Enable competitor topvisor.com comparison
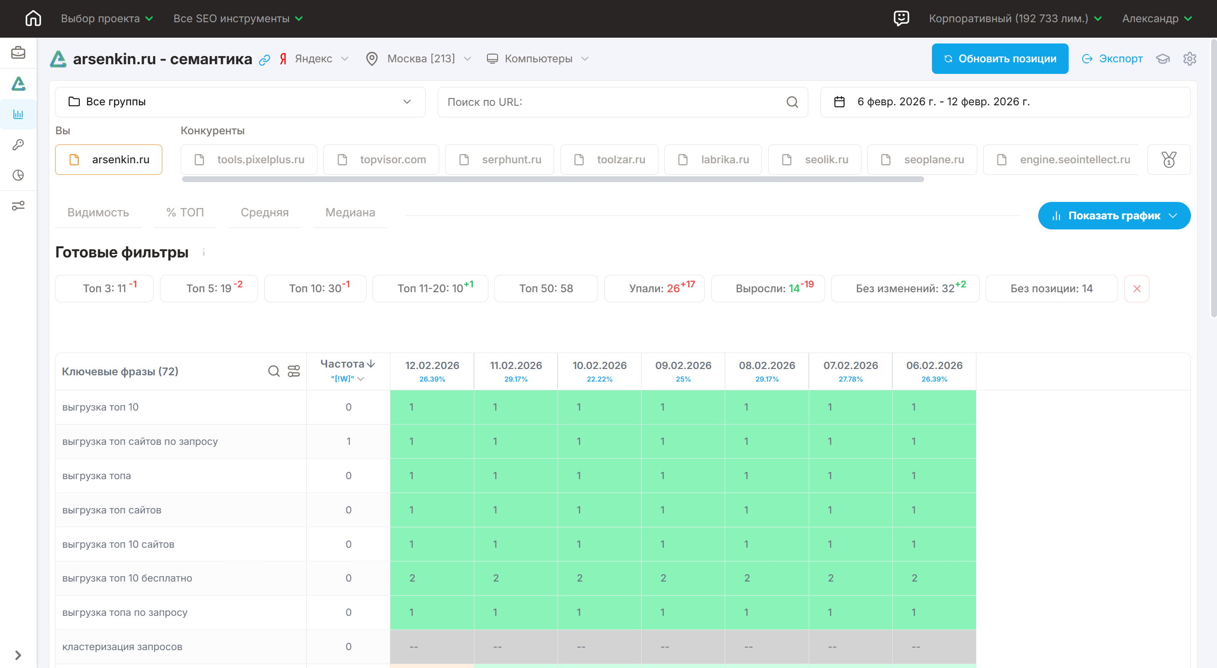Viewport: 1217px width, 668px height. coord(381,159)
